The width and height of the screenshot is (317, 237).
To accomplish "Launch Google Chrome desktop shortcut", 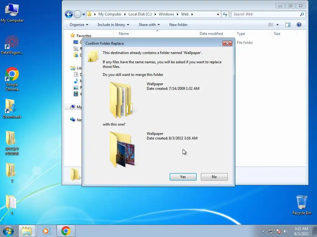I will [x=12, y=79].
